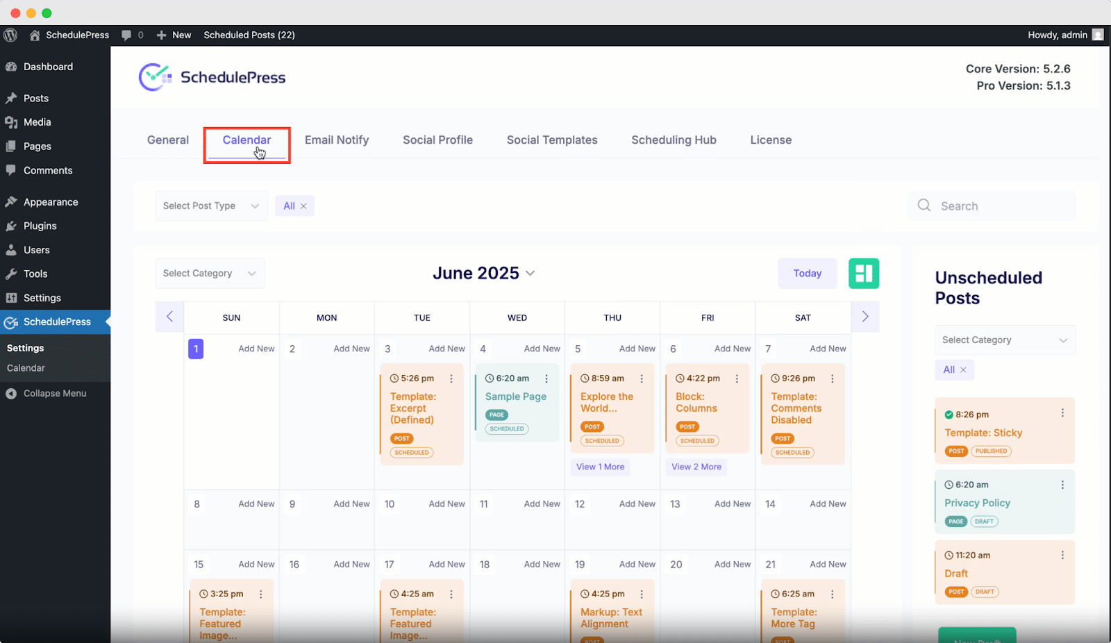This screenshot has width=1111, height=643.
Task: Remove the All tag in Unscheduled Posts
Action: pyautogui.click(x=963, y=370)
